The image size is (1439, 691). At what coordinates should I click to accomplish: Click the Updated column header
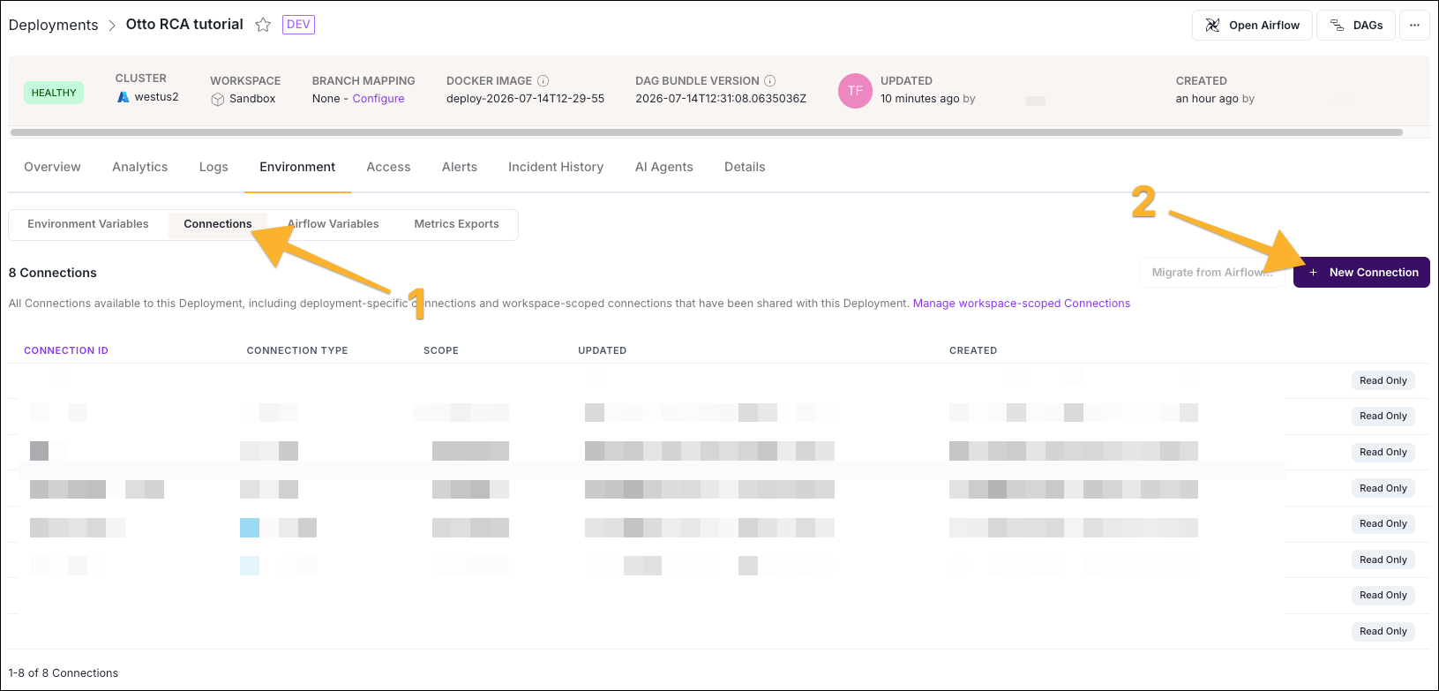pyautogui.click(x=603, y=350)
